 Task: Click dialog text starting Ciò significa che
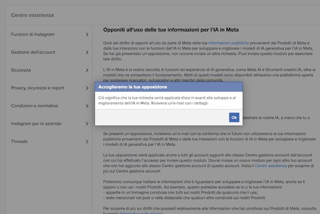point(167,100)
